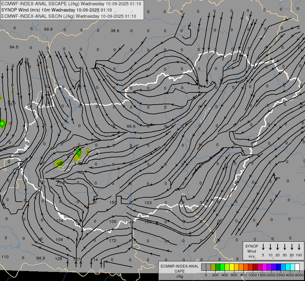Select the dark red swatch at 1000
Image resolution: width=305 pixels, height=281 pixels.
pos(255,267)
